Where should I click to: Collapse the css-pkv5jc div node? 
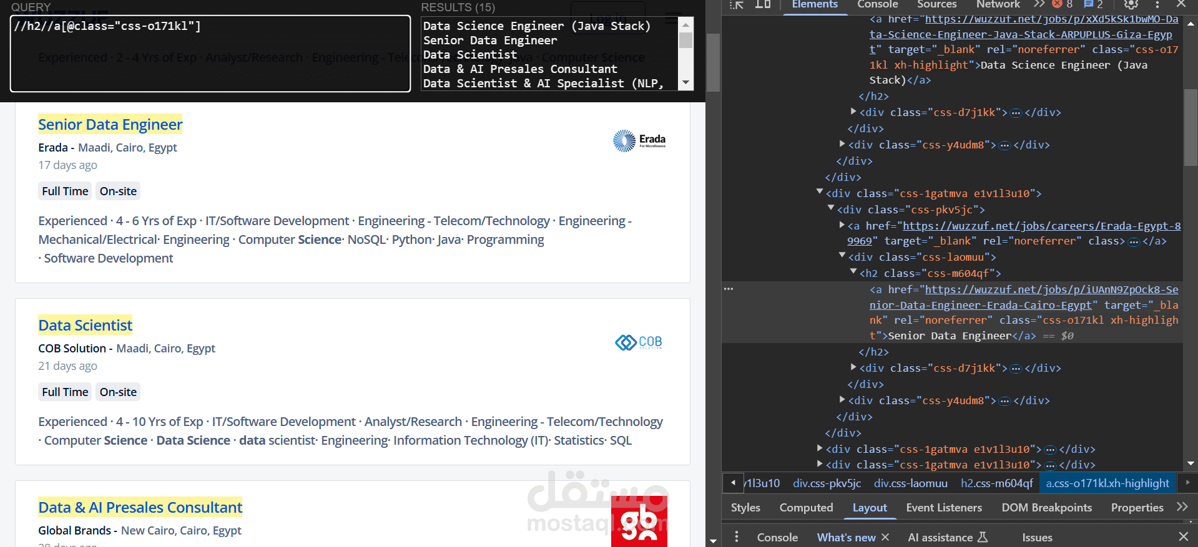pyautogui.click(x=831, y=209)
